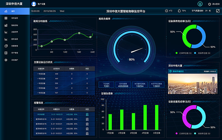Viewport: 222px width, 140px height.
Task: Click the run time value 356
Action: coord(56,83)
